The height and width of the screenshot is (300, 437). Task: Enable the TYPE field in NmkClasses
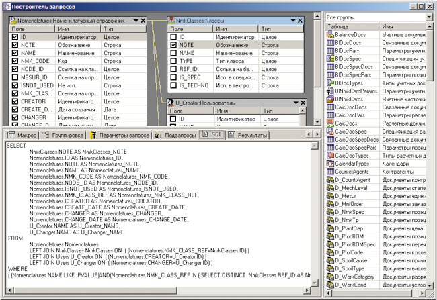coord(173,60)
